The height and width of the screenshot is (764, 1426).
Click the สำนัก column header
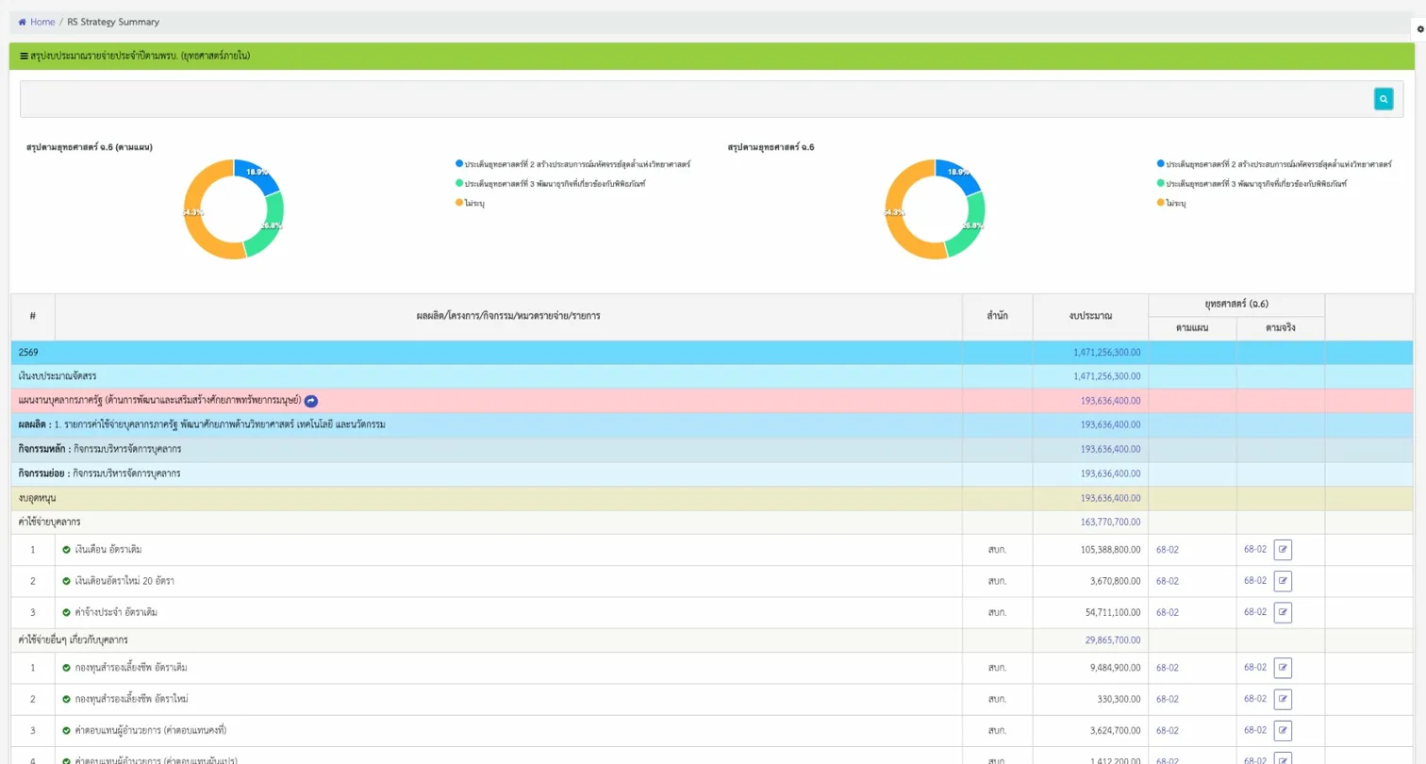pos(997,316)
